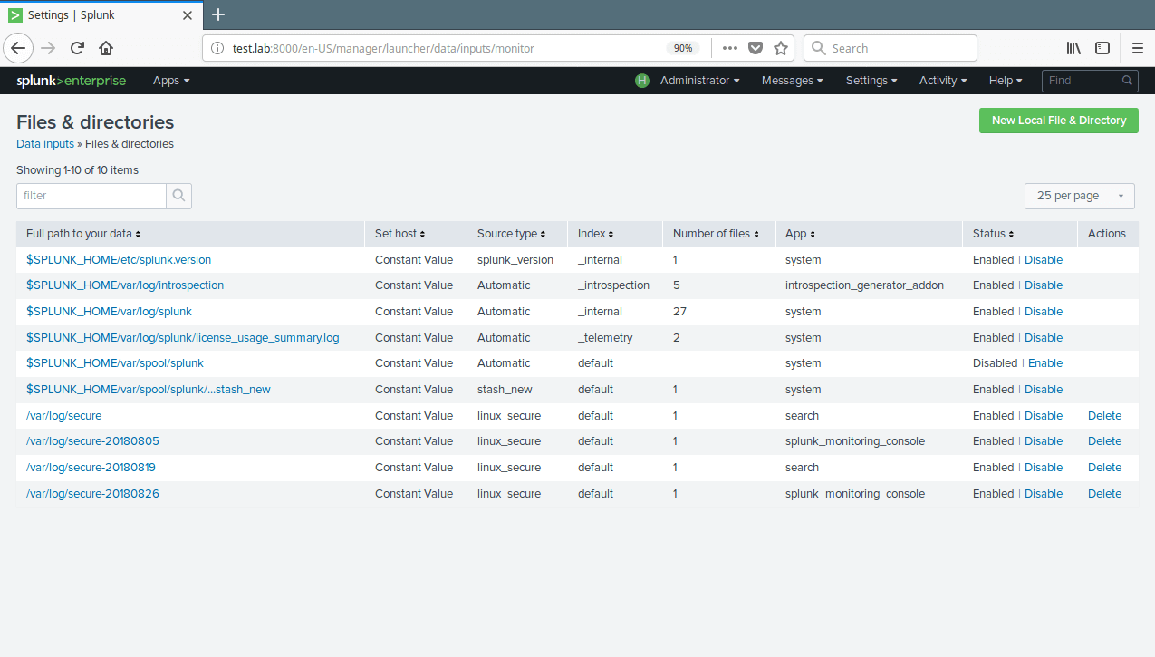
Task: Enable the $SPLUNK_HOME/var/spool/splunk input
Action: (x=1044, y=363)
